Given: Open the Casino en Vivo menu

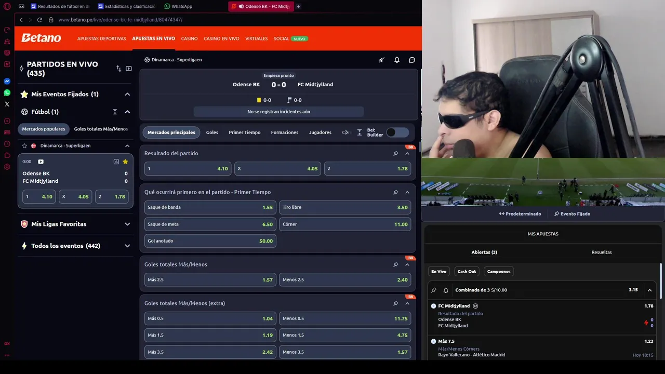Looking at the screenshot, I should tap(221, 38).
